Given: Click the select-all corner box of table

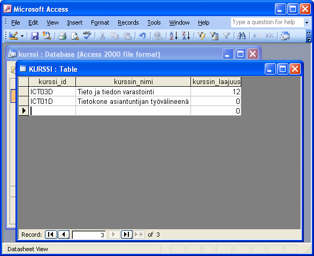Looking at the screenshot, I should (x=24, y=81).
